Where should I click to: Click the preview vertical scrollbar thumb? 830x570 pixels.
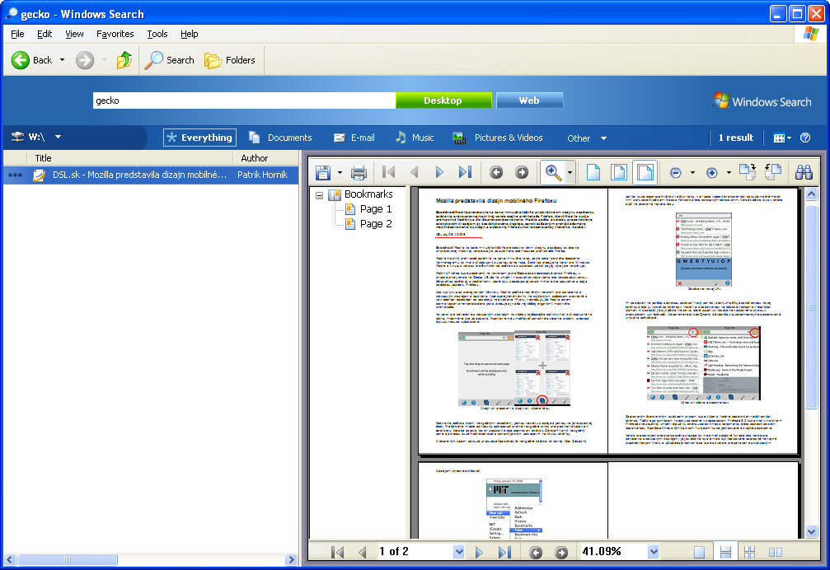tap(811, 306)
